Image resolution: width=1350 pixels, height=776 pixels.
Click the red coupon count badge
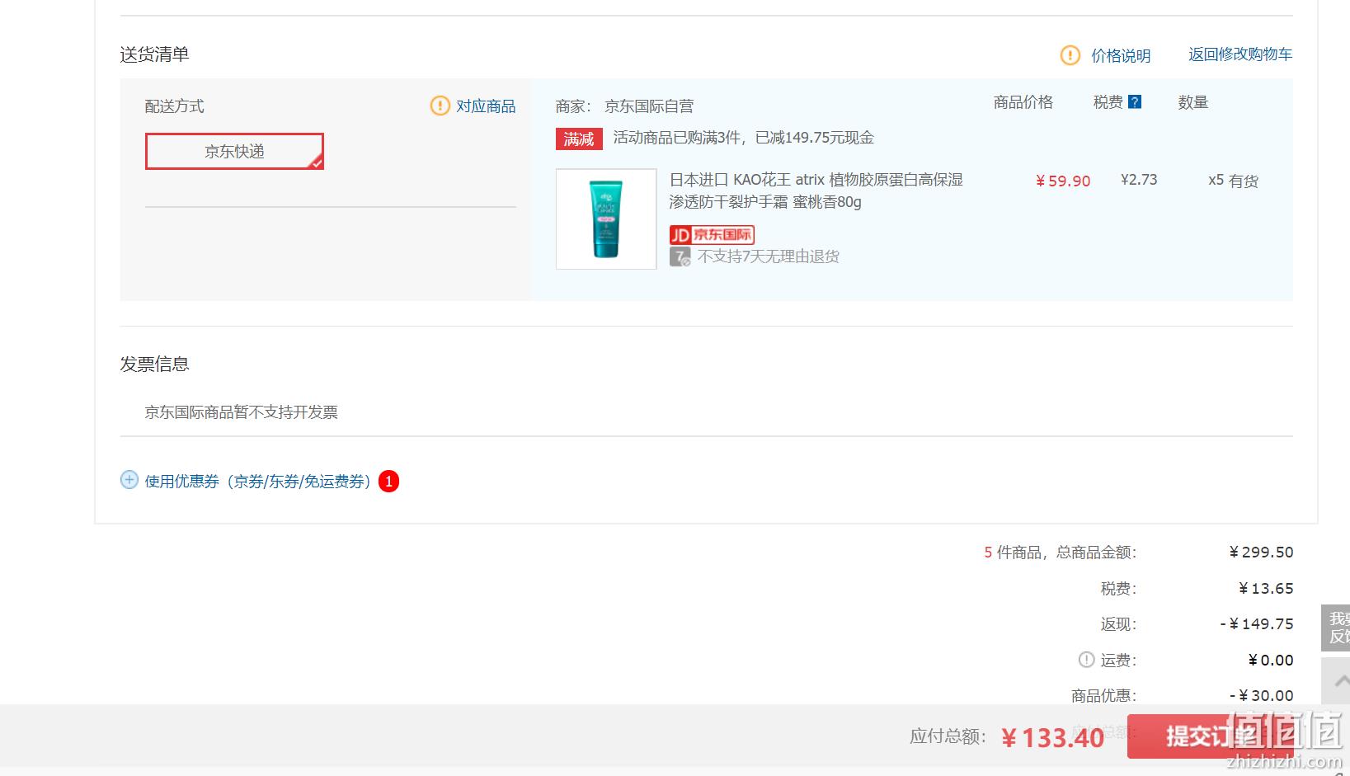(388, 481)
